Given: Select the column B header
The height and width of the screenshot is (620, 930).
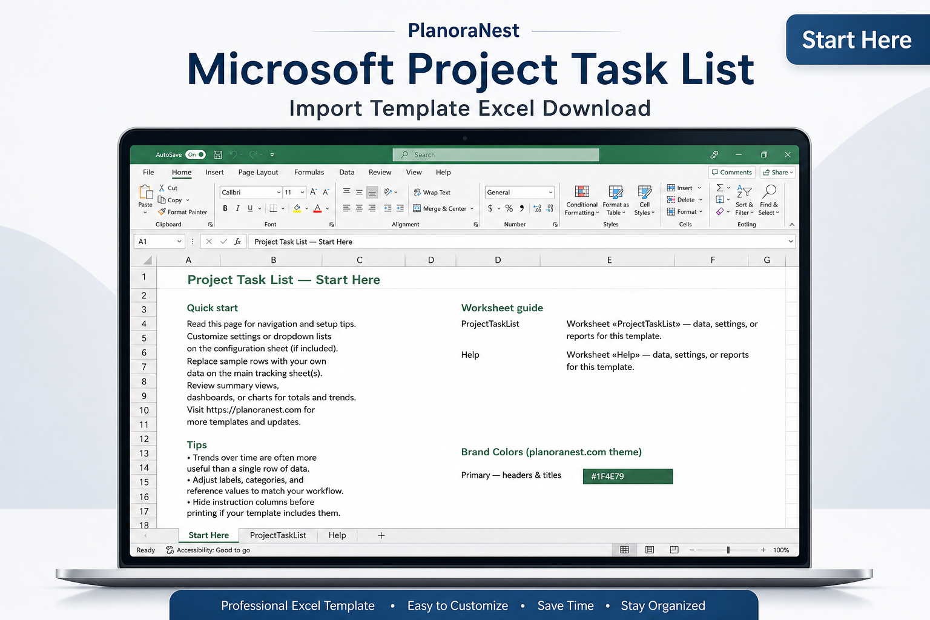Looking at the screenshot, I should tap(273, 260).
